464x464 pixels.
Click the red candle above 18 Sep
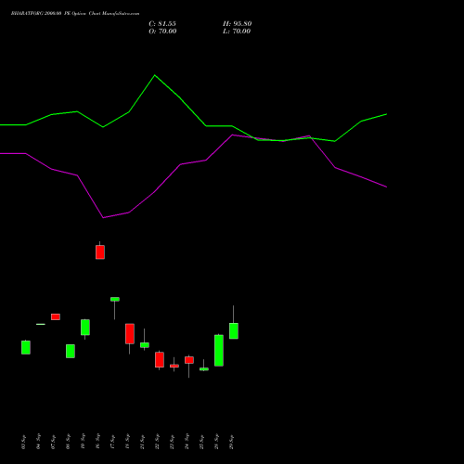pyautogui.click(x=130, y=334)
